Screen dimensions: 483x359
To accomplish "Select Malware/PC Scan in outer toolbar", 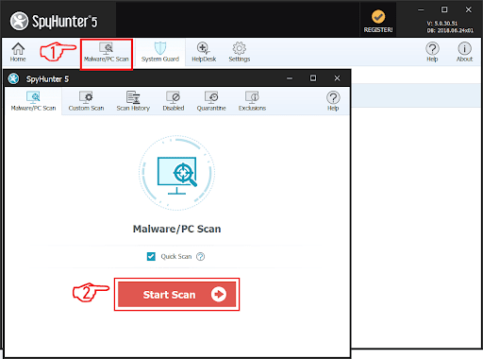I will tap(107, 53).
